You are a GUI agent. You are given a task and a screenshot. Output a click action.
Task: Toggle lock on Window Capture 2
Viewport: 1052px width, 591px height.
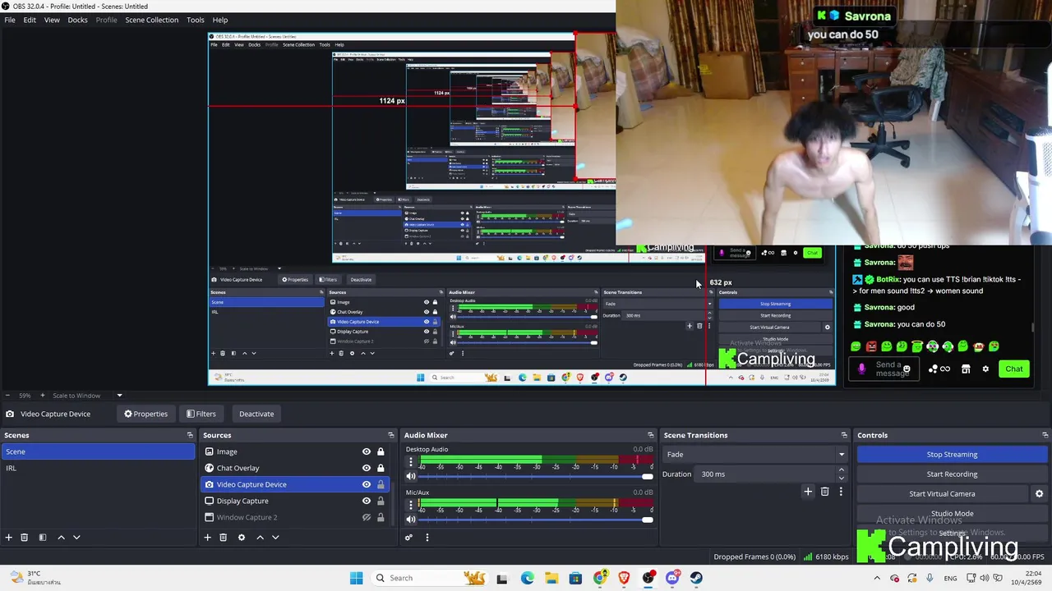point(381,517)
